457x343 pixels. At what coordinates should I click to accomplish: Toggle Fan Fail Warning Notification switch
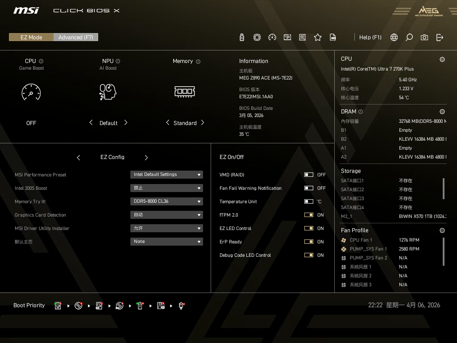click(309, 188)
